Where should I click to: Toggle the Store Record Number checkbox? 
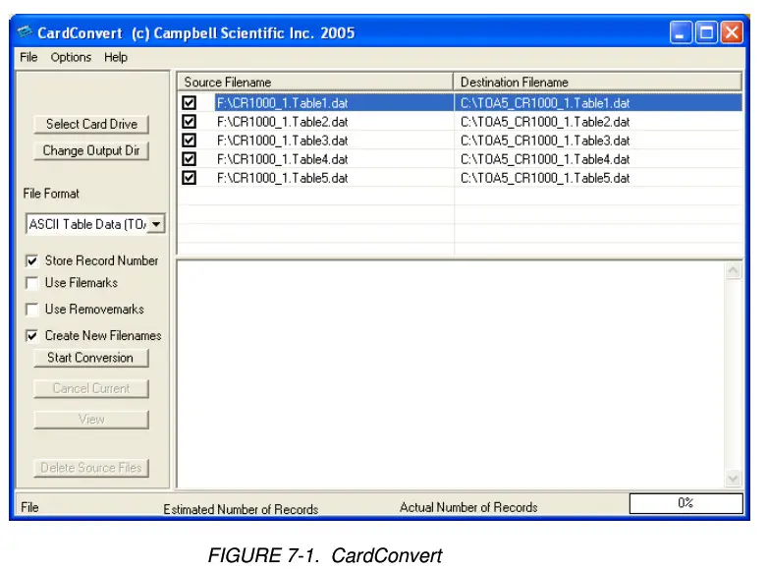coord(31,260)
